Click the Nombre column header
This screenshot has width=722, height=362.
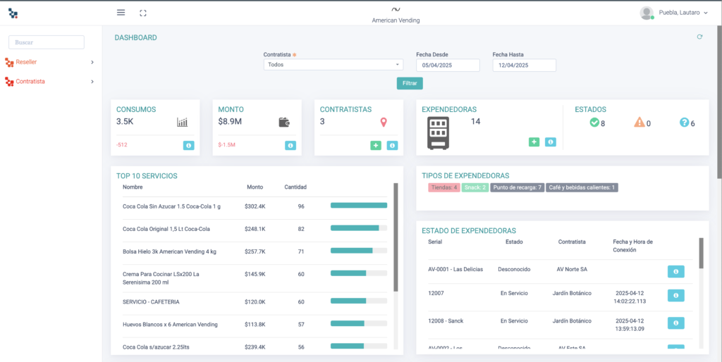click(133, 187)
